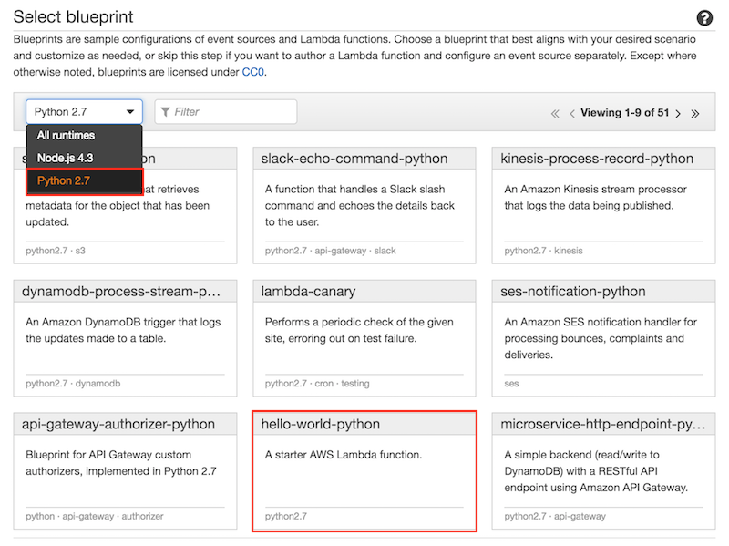Click the 'python2.7 · api-gateway · slack' tags
Viewport: 729px width, 546px height.
click(x=330, y=251)
